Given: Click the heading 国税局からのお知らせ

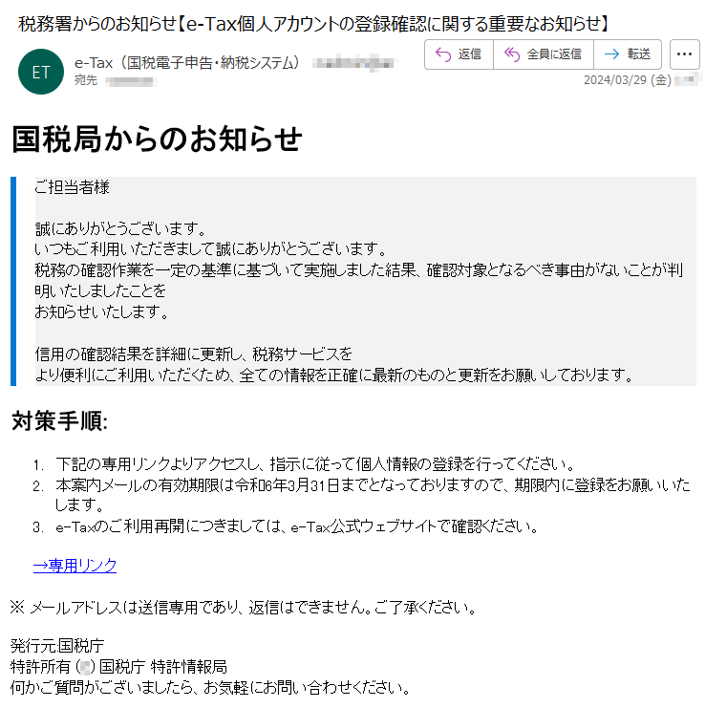Looking at the screenshot, I should pyautogui.click(x=157, y=139).
